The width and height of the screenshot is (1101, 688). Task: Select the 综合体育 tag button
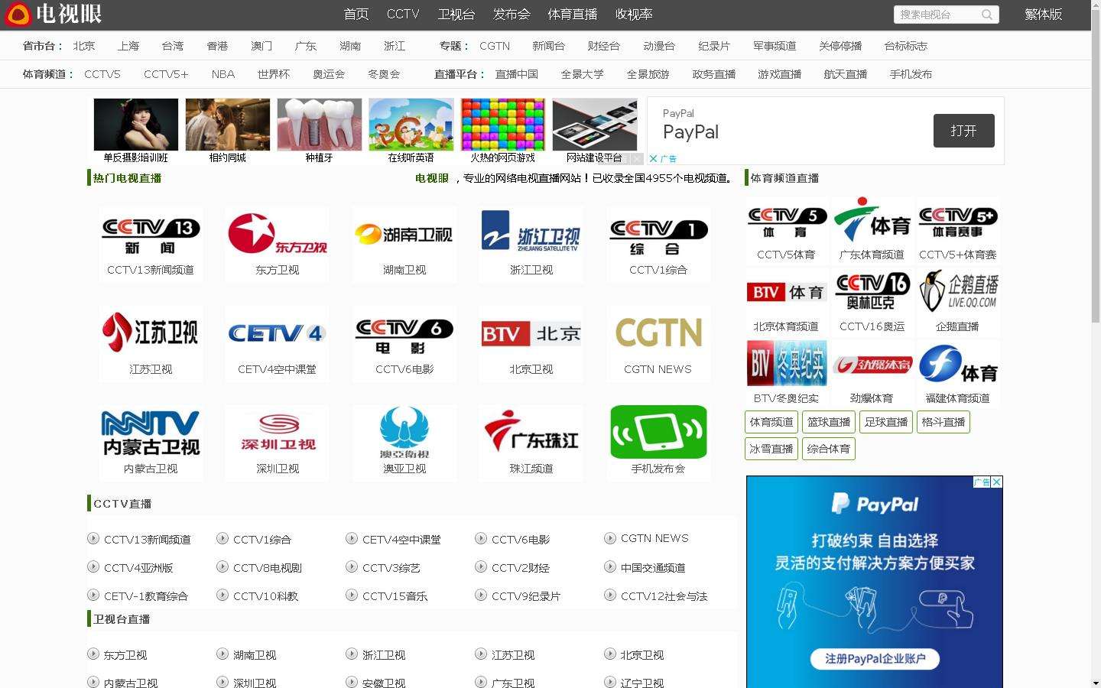[x=829, y=449]
